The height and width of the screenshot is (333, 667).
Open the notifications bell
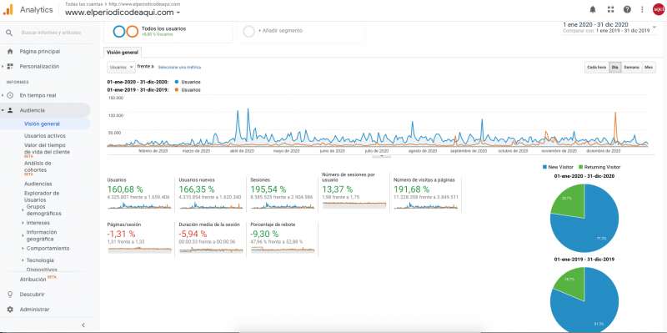(x=593, y=10)
